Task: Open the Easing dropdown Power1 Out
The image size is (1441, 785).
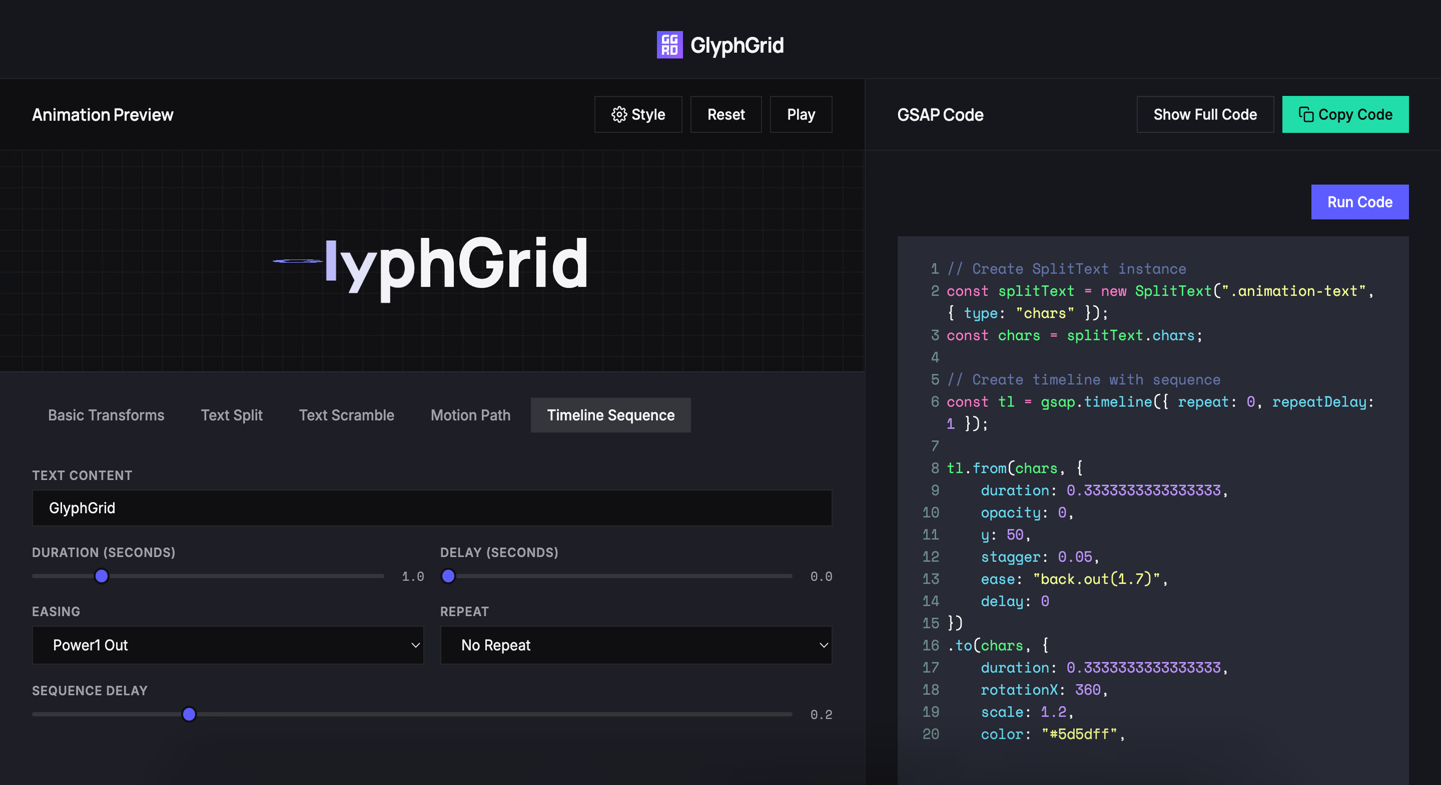Action: (228, 645)
